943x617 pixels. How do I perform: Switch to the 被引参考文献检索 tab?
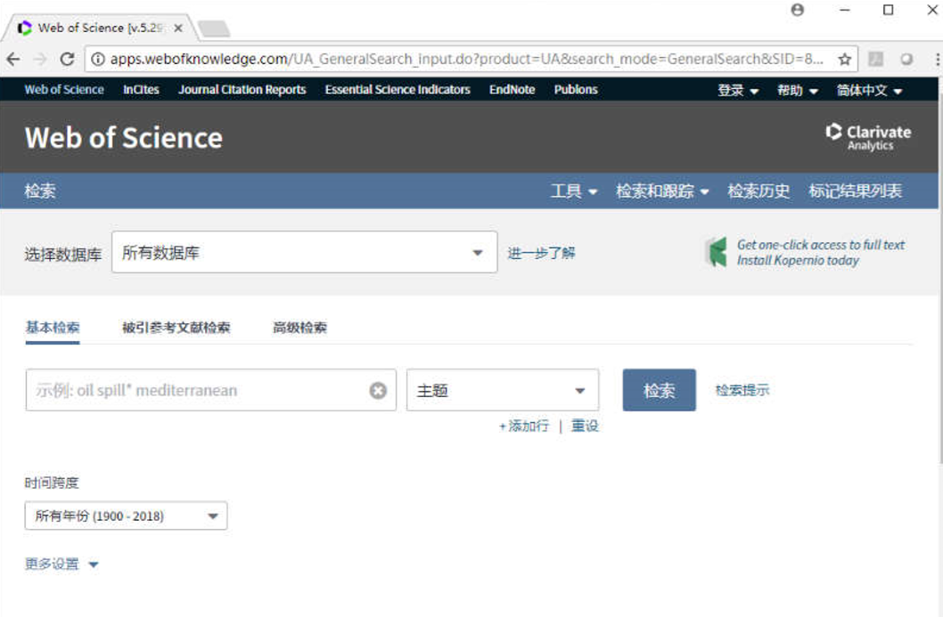tap(176, 328)
